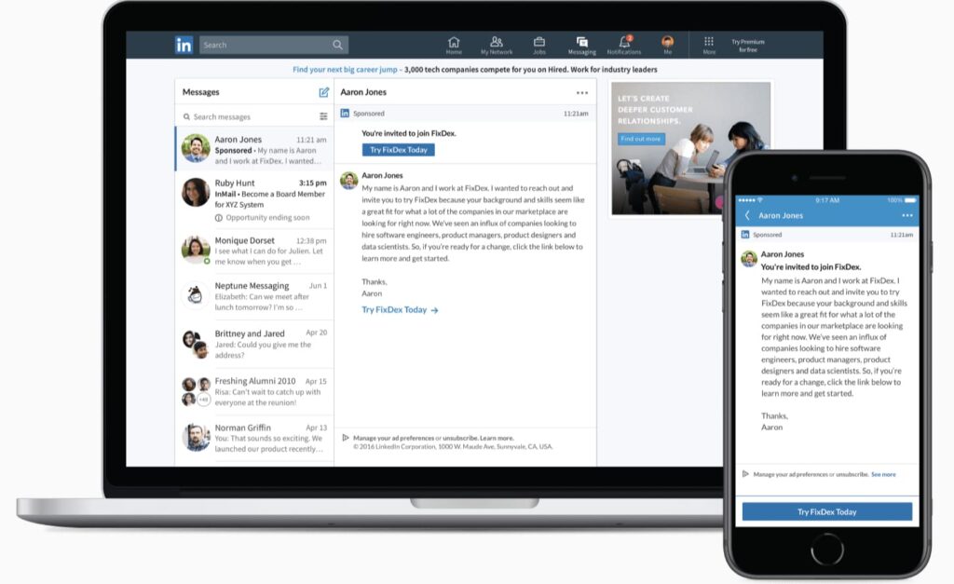Click Learn more link in desktop footer
This screenshot has height=584, width=954.
(497, 438)
